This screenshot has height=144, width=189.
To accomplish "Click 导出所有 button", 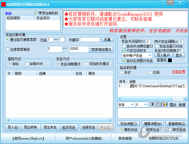I will click(x=30, y=127).
